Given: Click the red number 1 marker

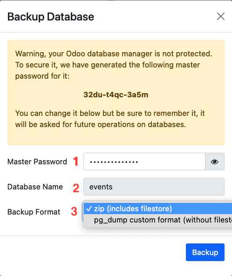Looking at the screenshot, I should [x=76, y=161].
